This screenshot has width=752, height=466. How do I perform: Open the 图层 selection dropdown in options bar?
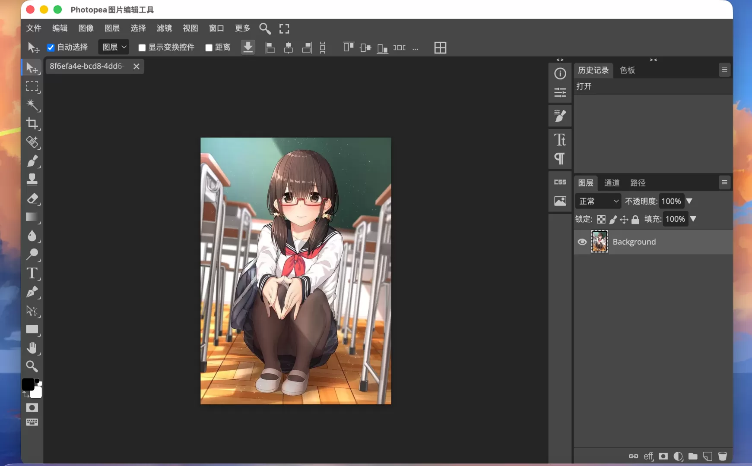click(113, 47)
